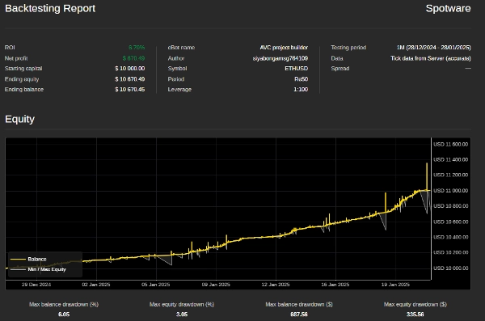The image size is (485, 321).
Task: Click the Symbol label
Action: tap(177, 69)
